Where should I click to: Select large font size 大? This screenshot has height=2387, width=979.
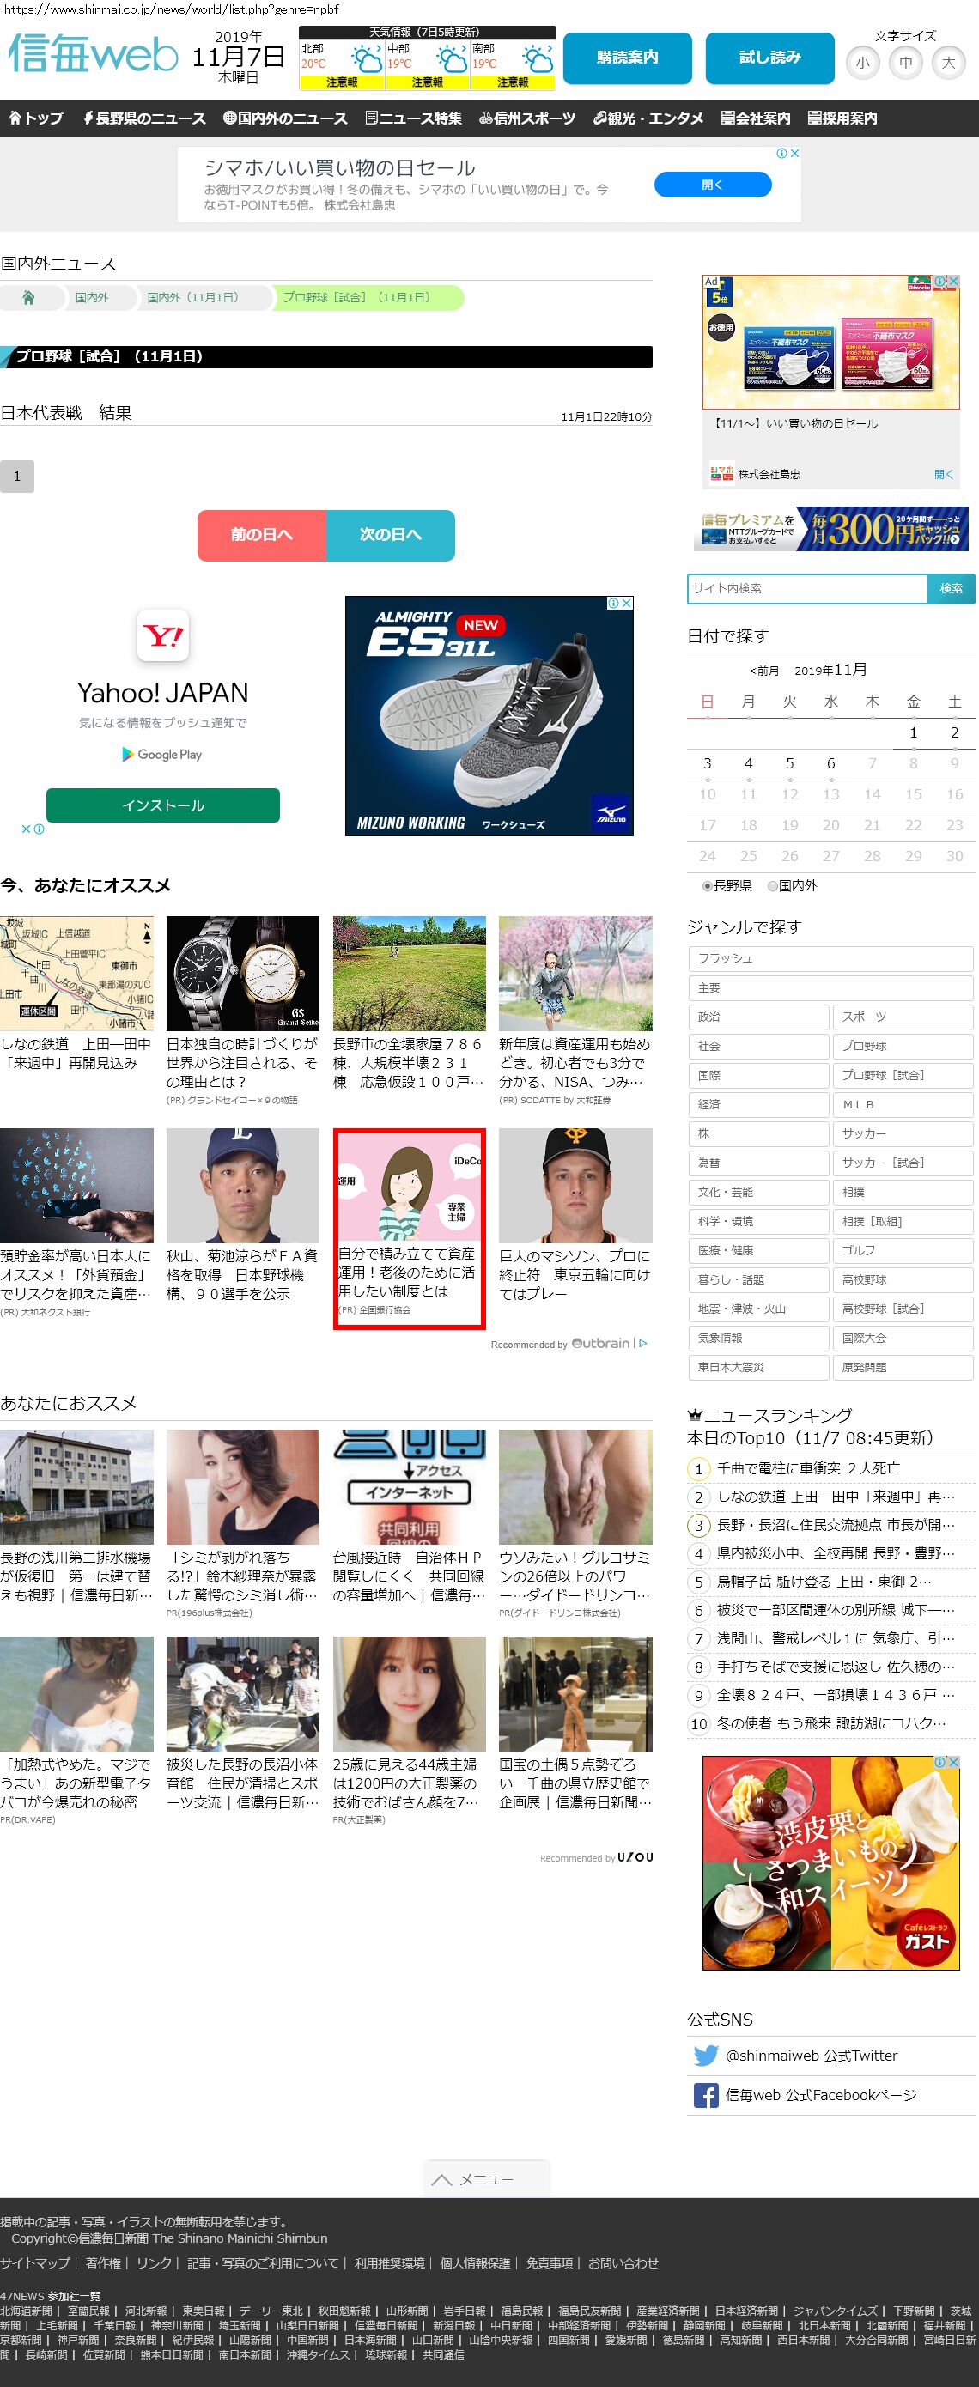pos(947,63)
